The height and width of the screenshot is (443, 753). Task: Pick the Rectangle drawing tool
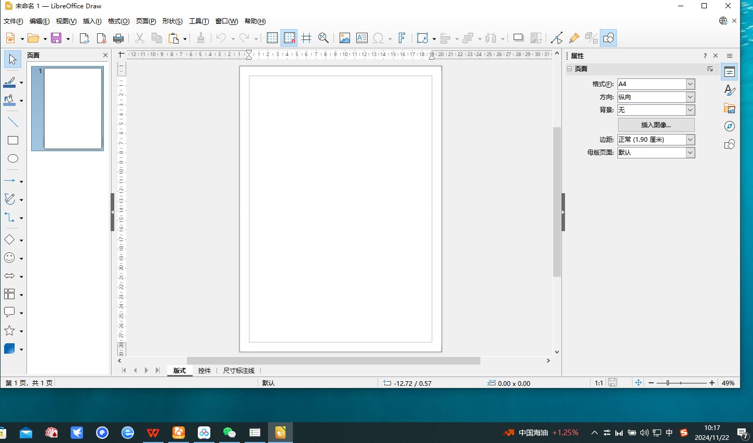point(12,140)
